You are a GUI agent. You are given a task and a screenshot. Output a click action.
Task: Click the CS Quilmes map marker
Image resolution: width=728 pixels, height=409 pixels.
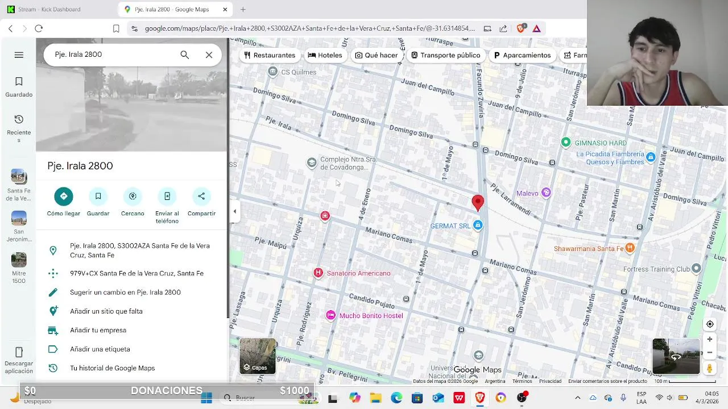point(272,72)
